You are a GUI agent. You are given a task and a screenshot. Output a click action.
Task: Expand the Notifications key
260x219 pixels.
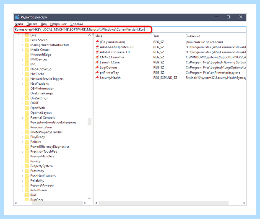22,84
